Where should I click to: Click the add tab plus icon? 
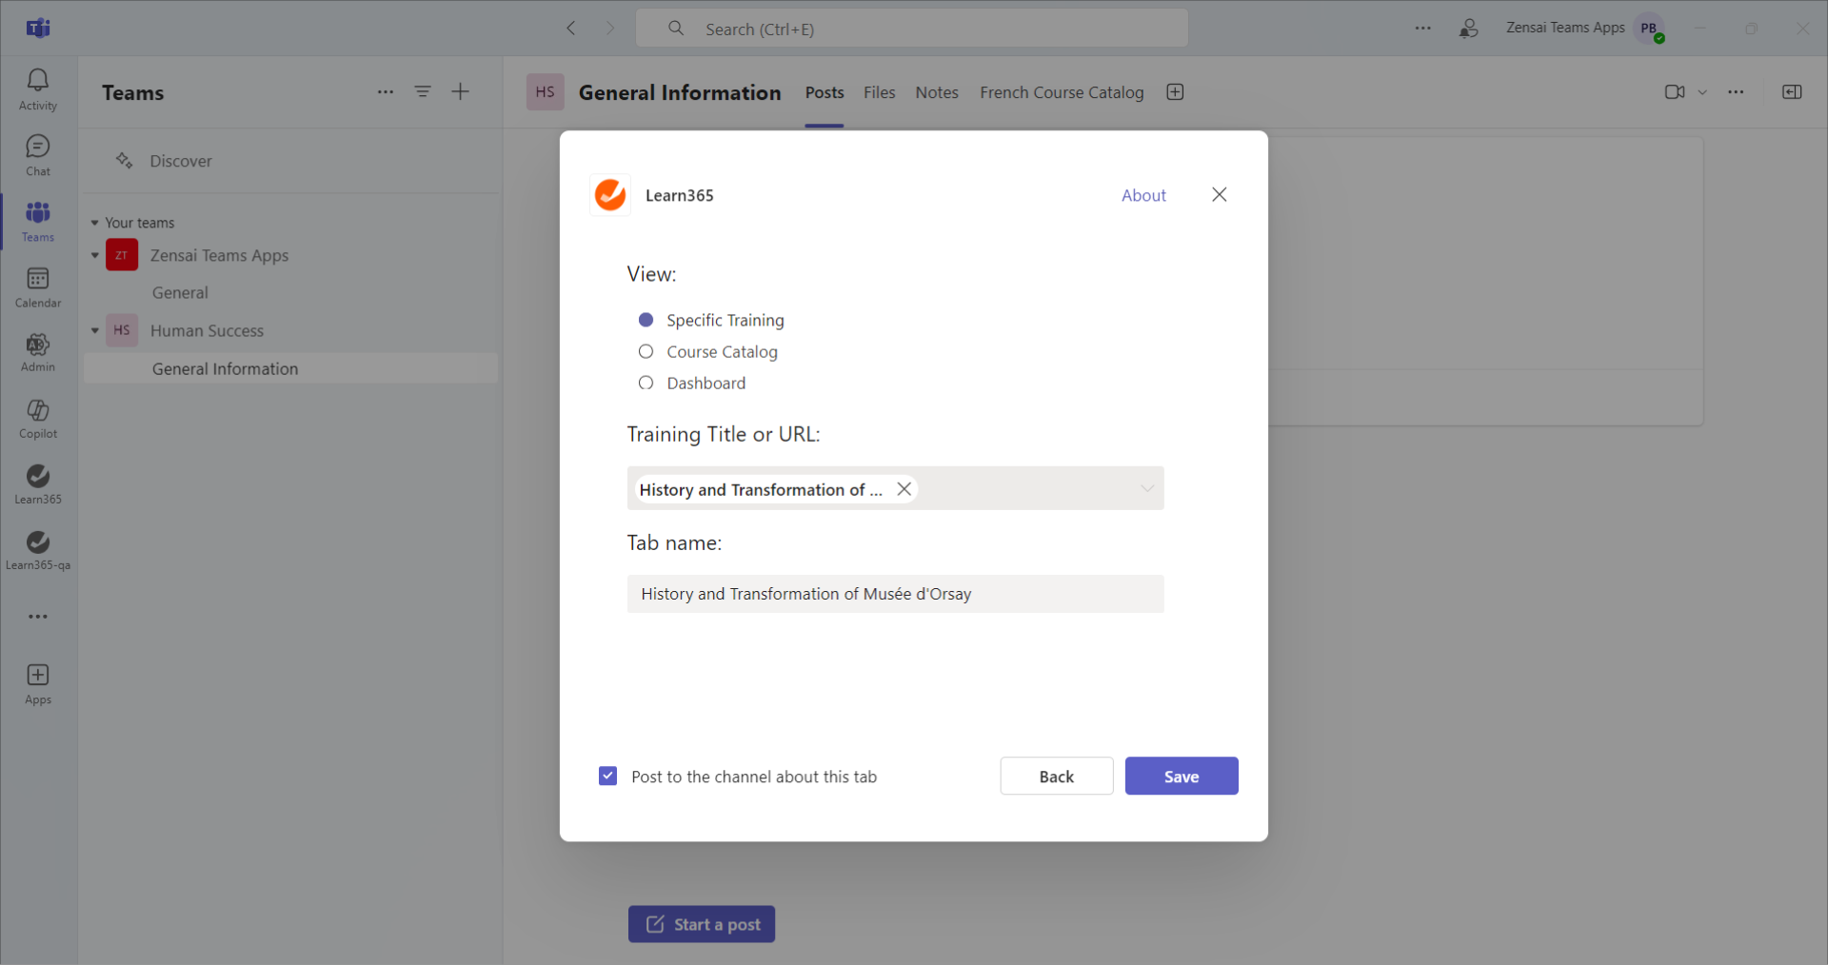(1175, 92)
